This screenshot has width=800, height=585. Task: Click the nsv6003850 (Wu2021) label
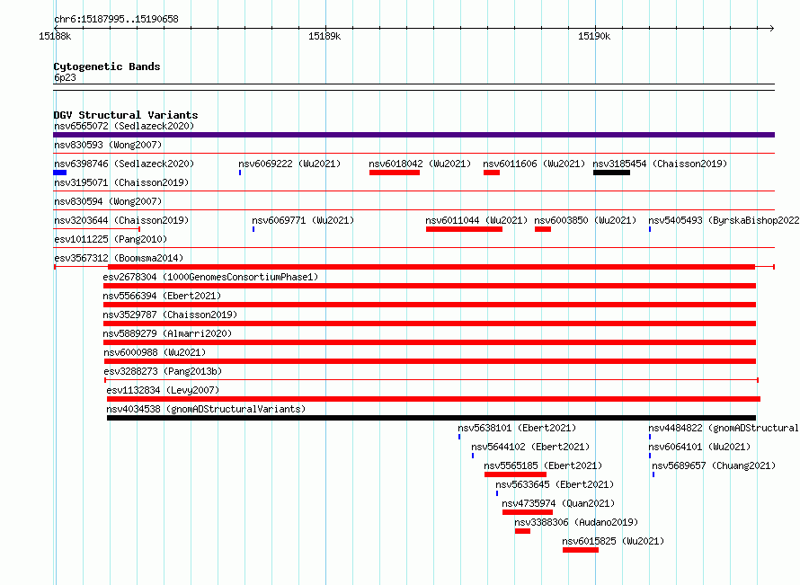(585, 220)
